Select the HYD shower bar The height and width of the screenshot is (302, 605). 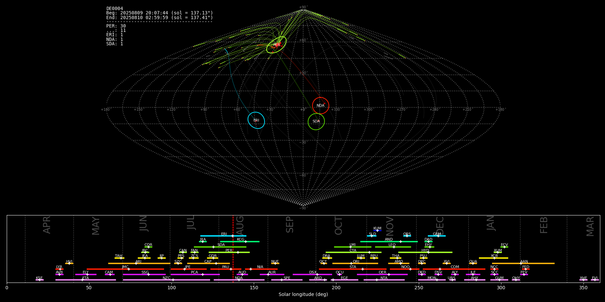(425, 252)
